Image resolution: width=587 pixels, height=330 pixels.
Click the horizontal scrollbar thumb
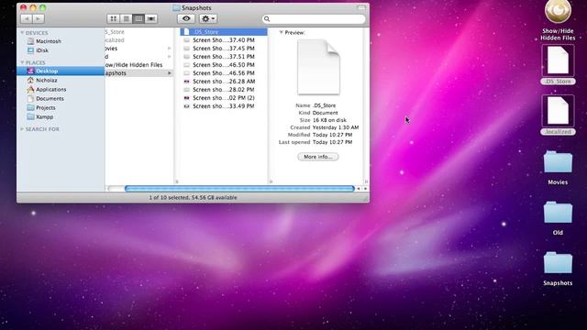(239, 189)
